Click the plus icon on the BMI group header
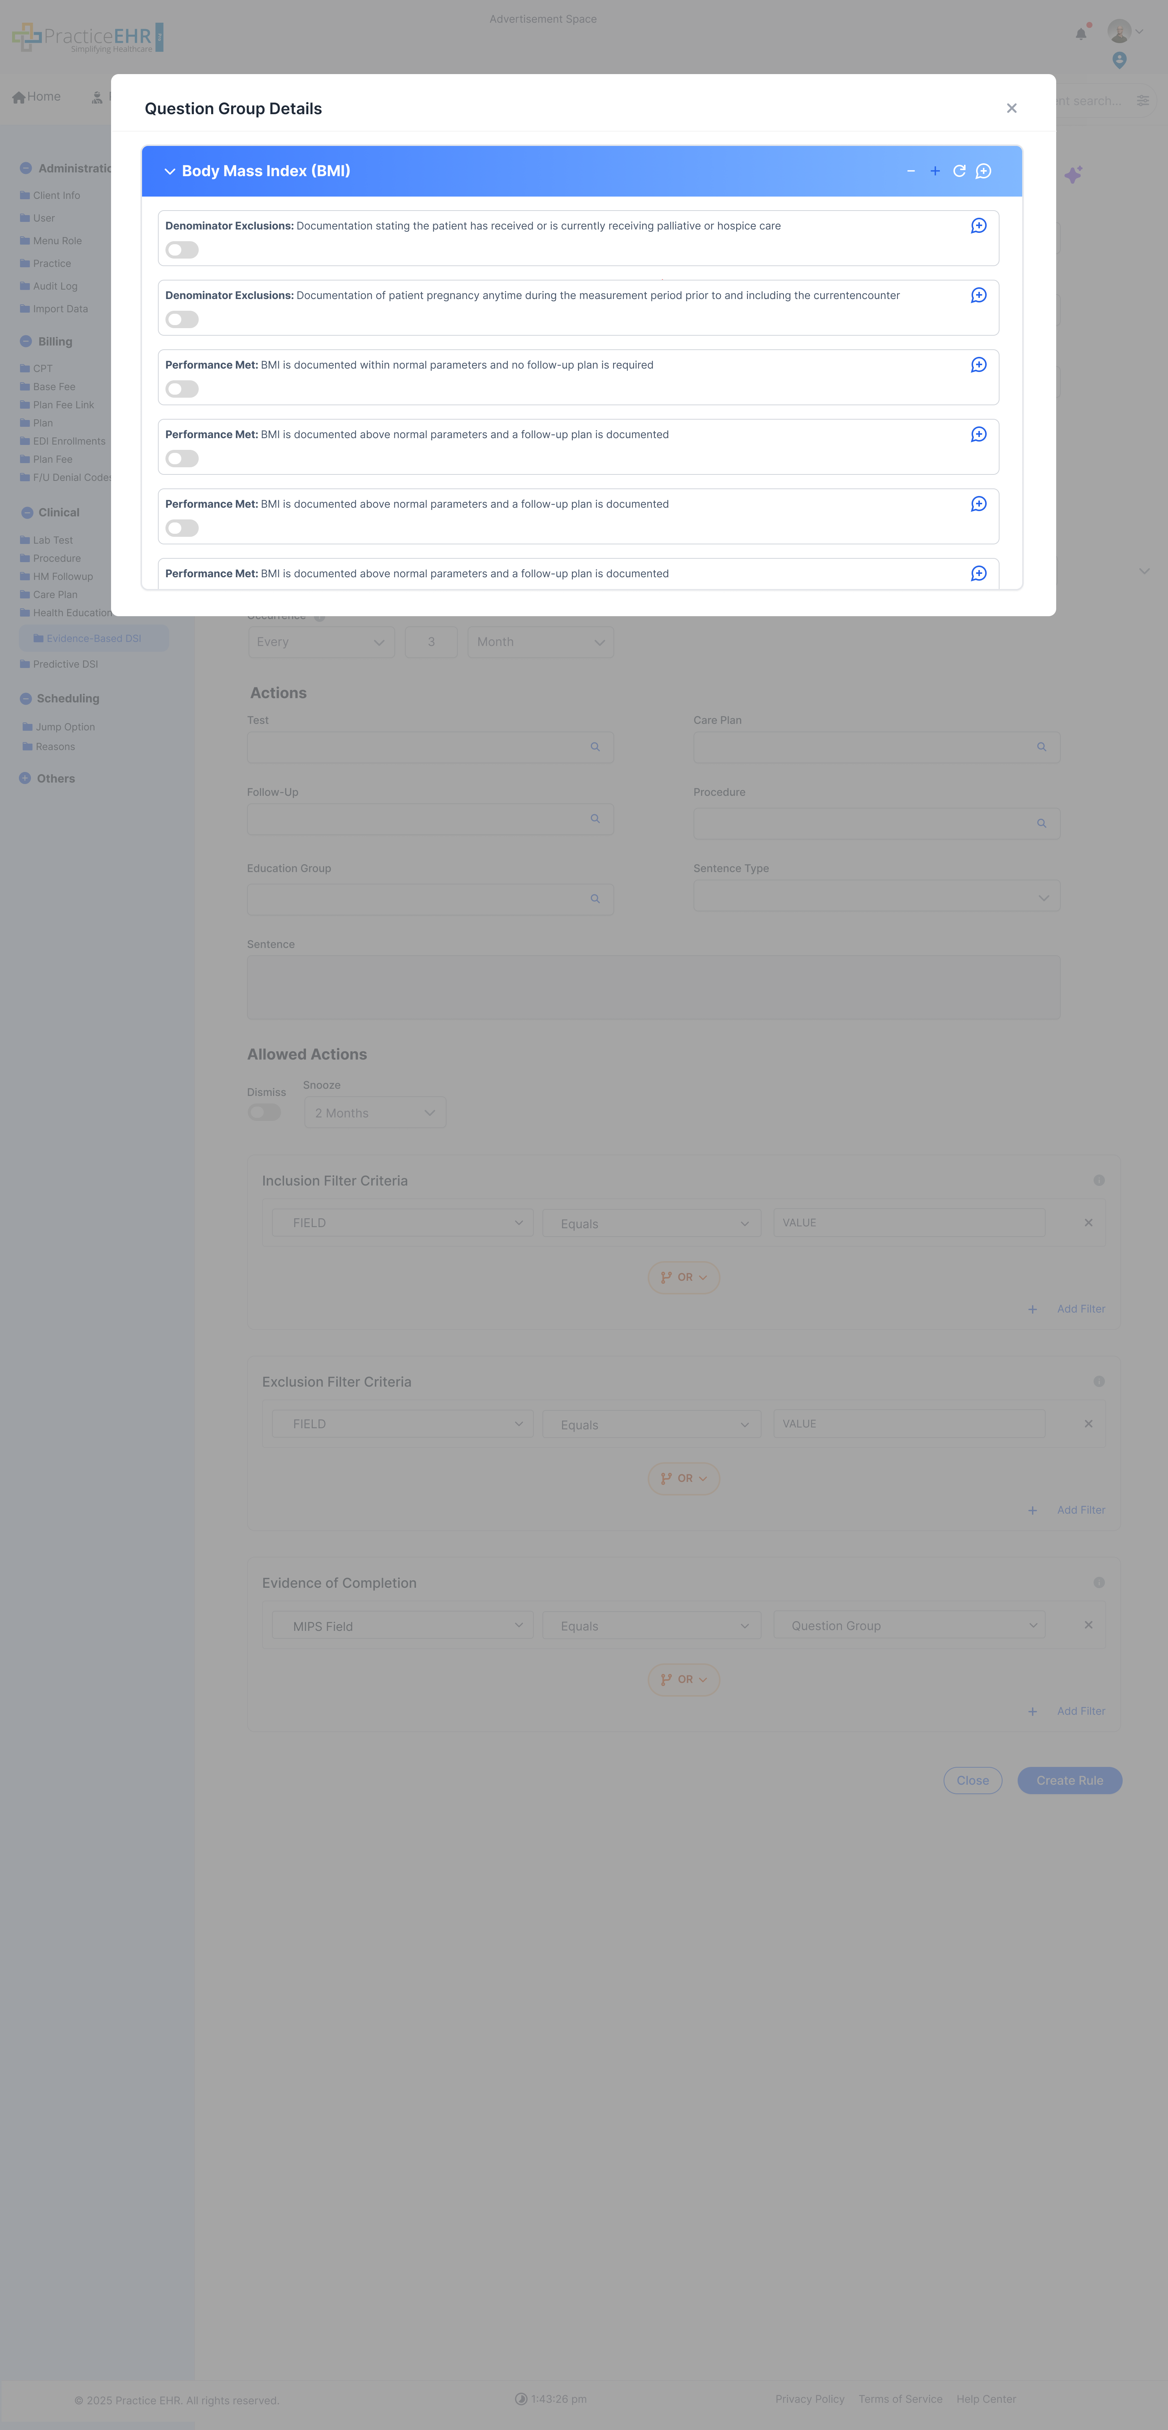The height and width of the screenshot is (2430, 1168). pos(935,171)
